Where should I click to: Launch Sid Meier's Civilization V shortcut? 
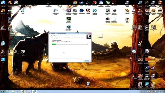(x=140, y=44)
